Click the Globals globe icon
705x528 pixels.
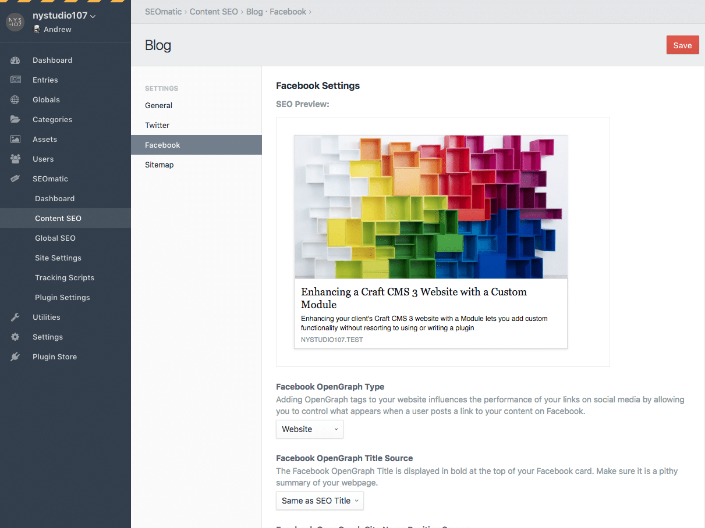[15, 99]
